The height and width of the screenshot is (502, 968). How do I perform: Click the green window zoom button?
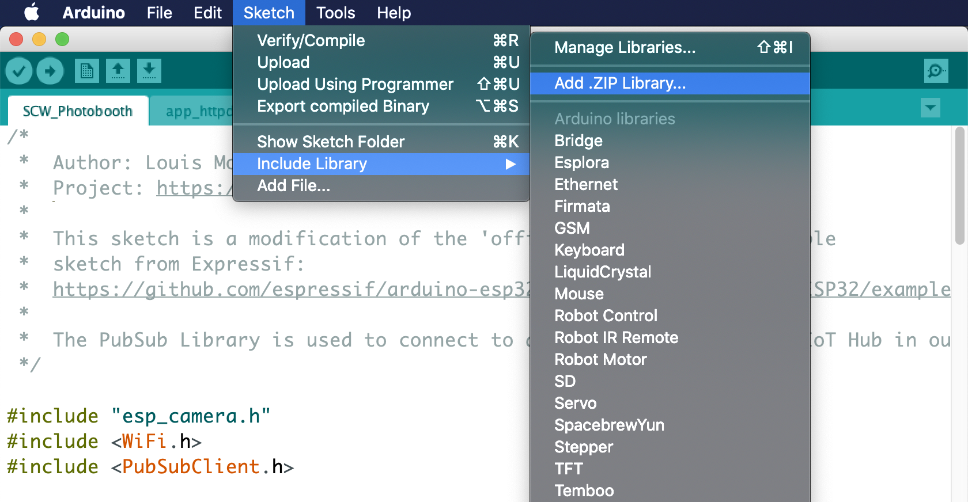pyautogui.click(x=62, y=39)
